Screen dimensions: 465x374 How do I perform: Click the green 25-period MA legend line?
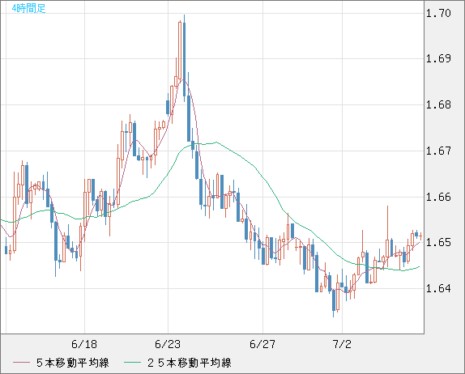tap(132, 363)
